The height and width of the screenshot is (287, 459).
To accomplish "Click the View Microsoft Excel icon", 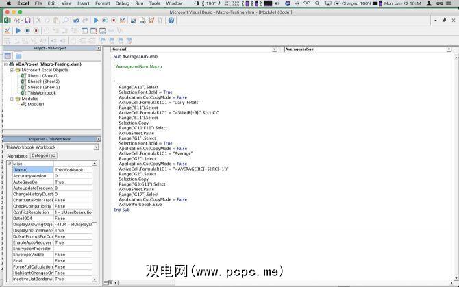I will click(x=7, y=21).
